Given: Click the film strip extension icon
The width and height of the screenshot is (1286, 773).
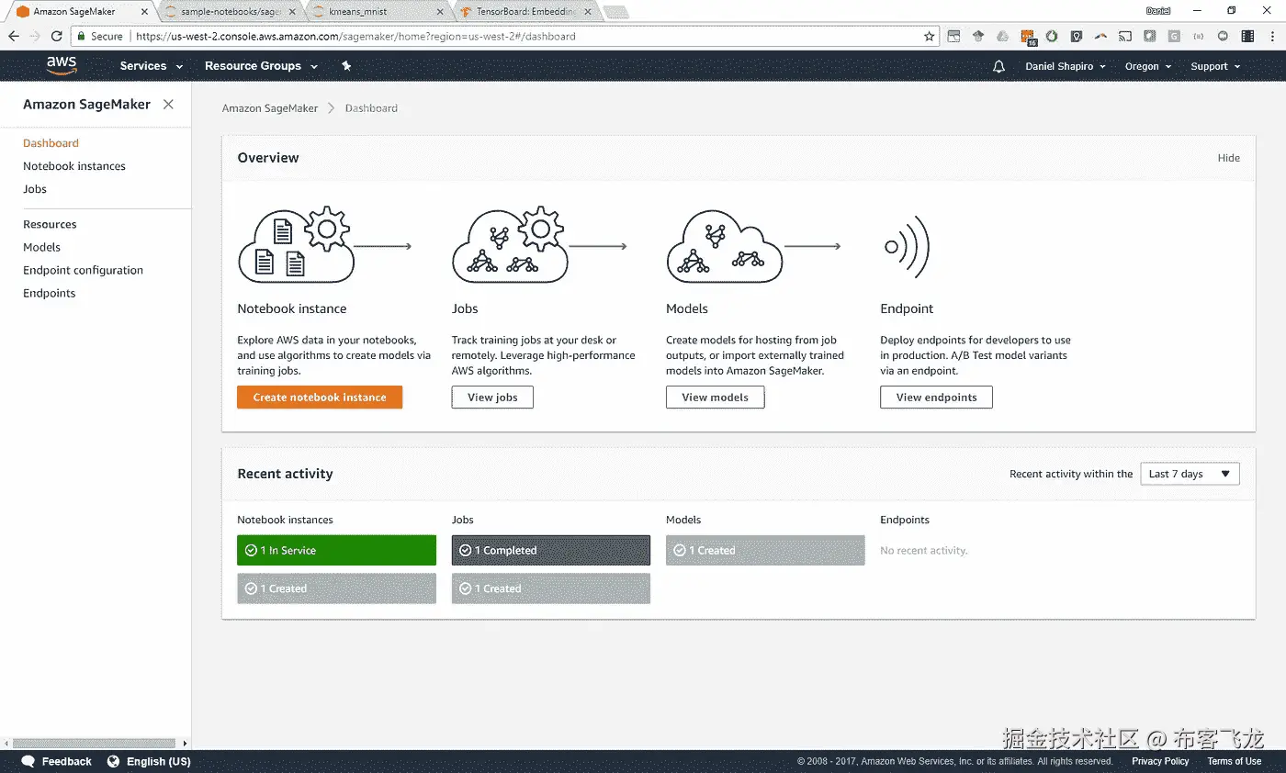Looking at the screenshot, I should point(1247,37).
